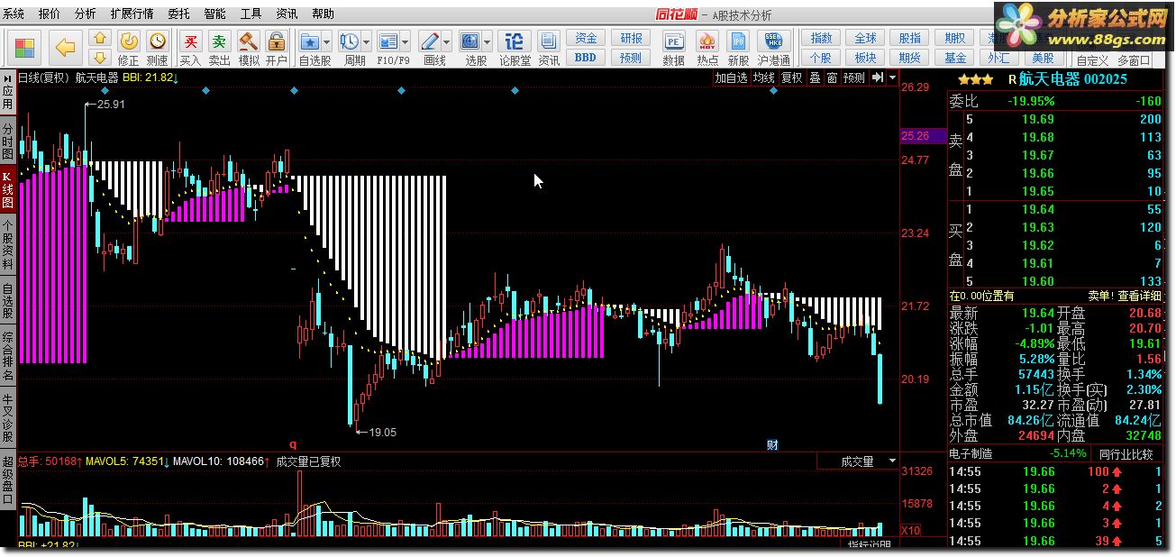Viewport: 1176px width, 557px height.
Task: Switch to 分时图 sidebar tab
Action: 8,142
